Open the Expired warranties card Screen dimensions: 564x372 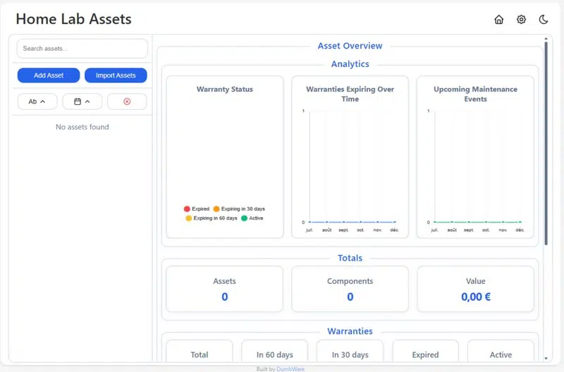[425, 351]
